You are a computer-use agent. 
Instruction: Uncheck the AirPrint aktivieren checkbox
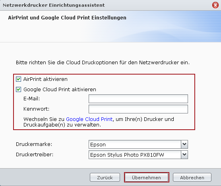pos(18,79)
